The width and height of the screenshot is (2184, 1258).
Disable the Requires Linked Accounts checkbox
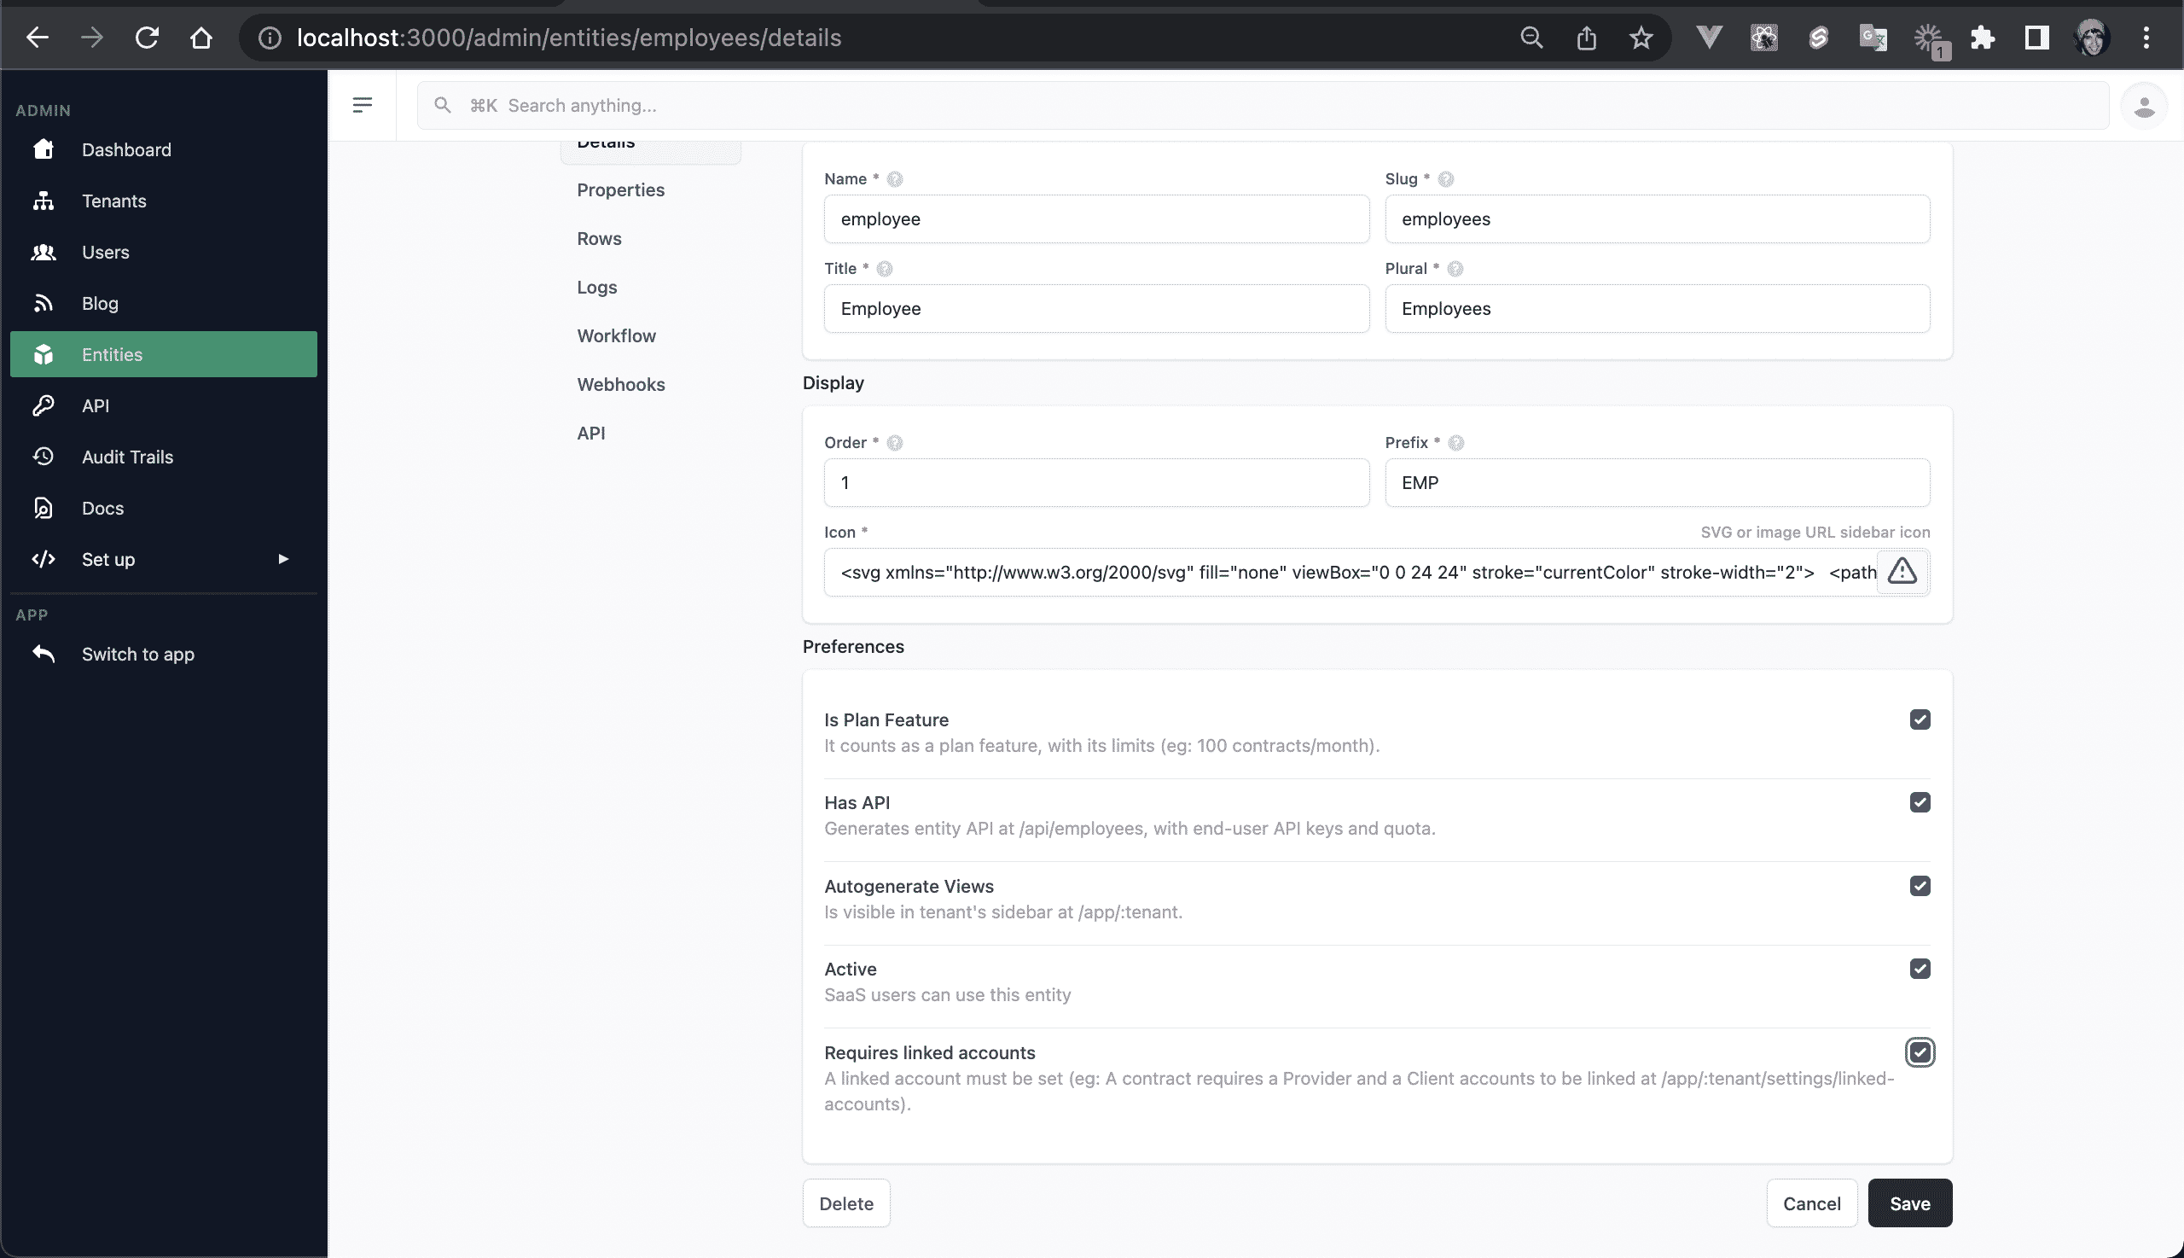pos(1920,1052)
